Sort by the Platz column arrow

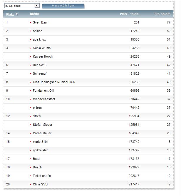(x=17, y=14)
